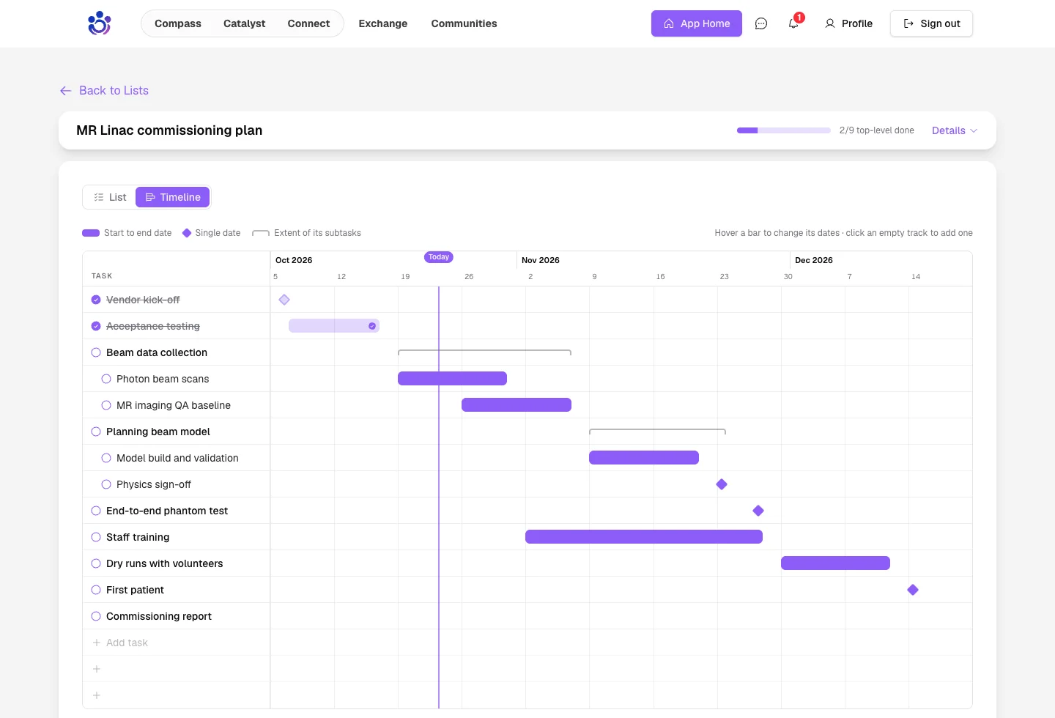Go Back to Lists

tap(104, 91)
